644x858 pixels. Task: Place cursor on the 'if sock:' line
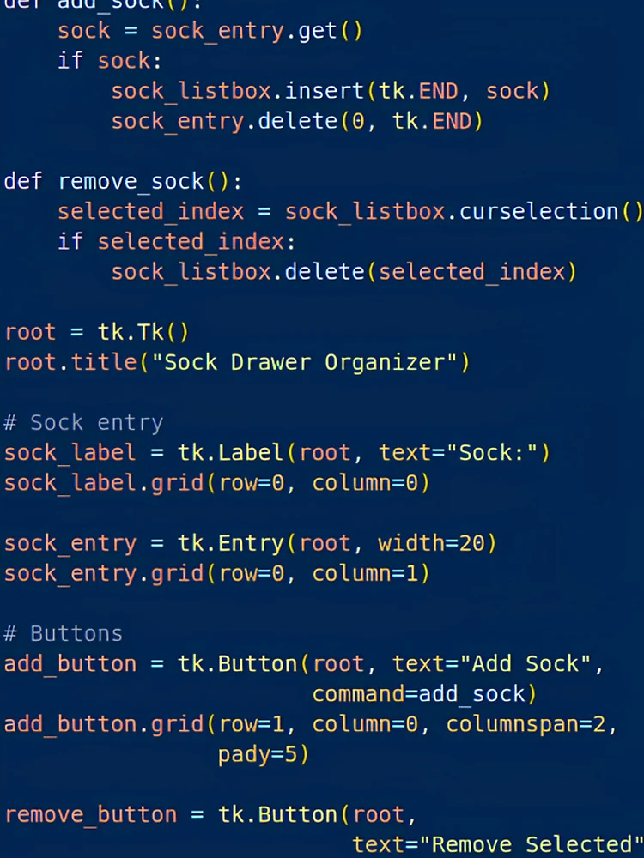[110, 61]
